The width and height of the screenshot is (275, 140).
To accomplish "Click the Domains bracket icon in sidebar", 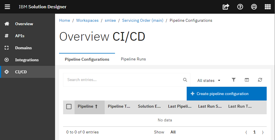I will click(7, 48).
